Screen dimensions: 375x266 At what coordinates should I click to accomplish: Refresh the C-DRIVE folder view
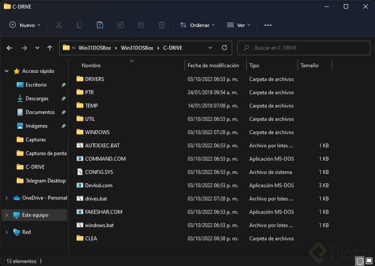224,48
